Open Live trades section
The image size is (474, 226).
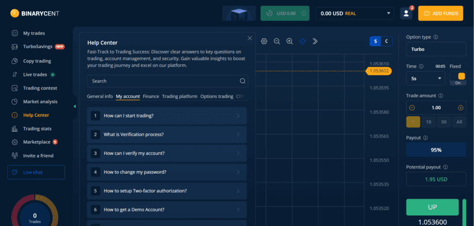(33, 75)
